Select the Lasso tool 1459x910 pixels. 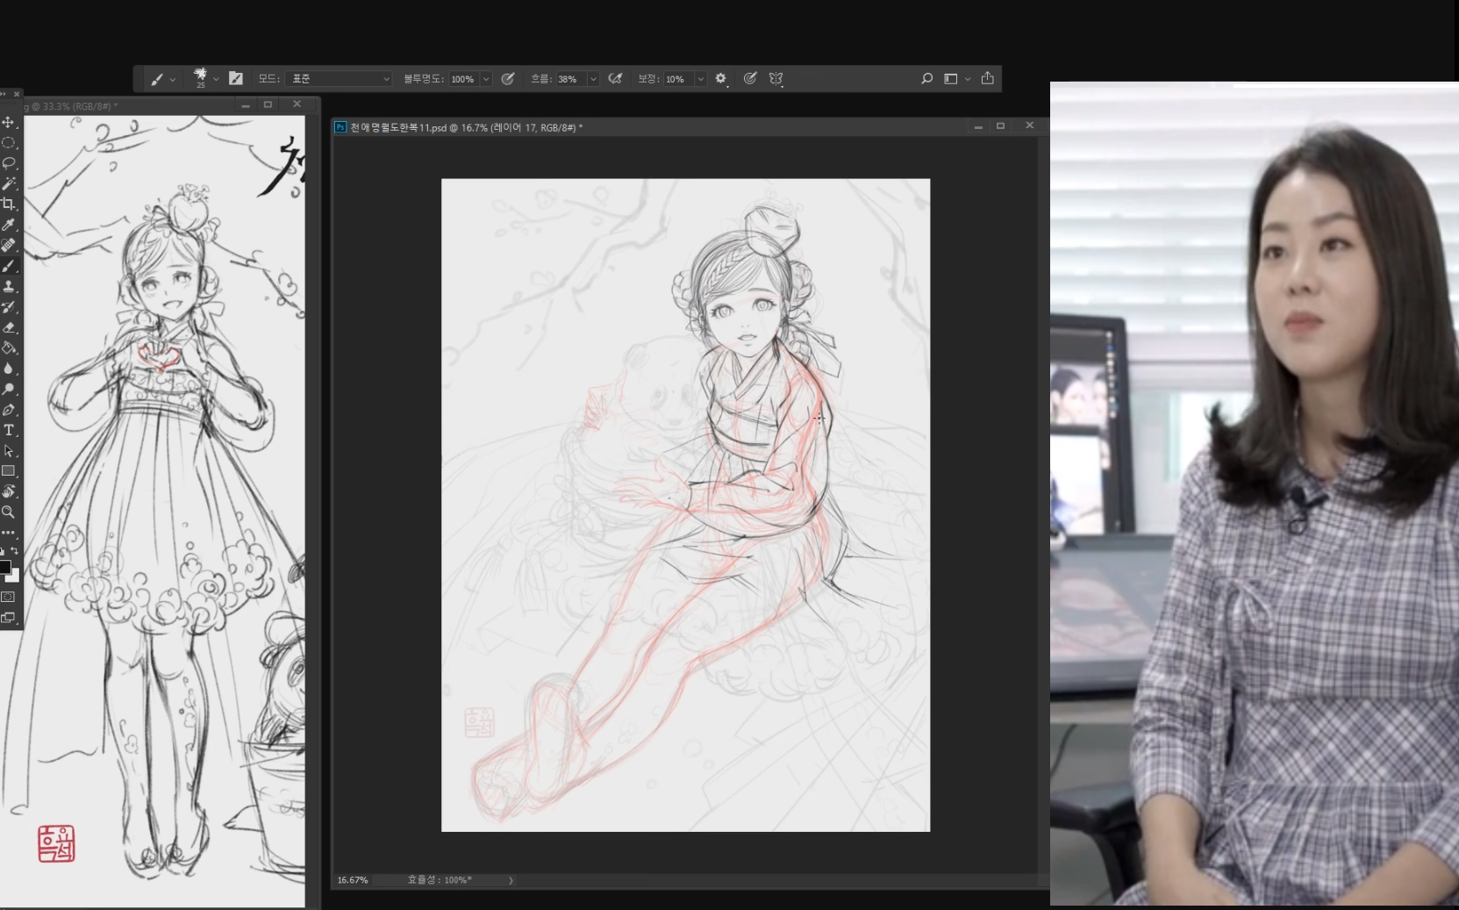pyautogui.click(x=9, y=163)
